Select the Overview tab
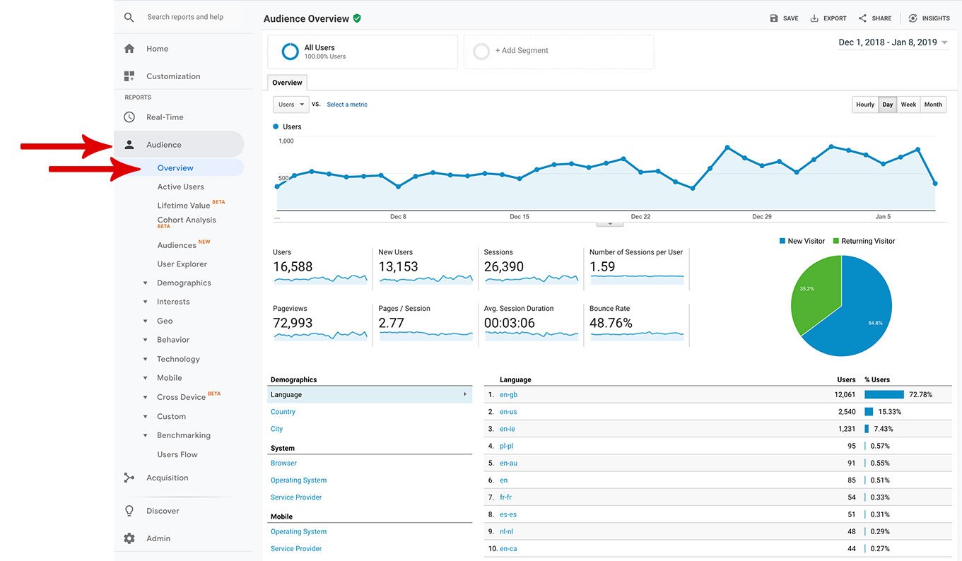 [x=287, y=83]
